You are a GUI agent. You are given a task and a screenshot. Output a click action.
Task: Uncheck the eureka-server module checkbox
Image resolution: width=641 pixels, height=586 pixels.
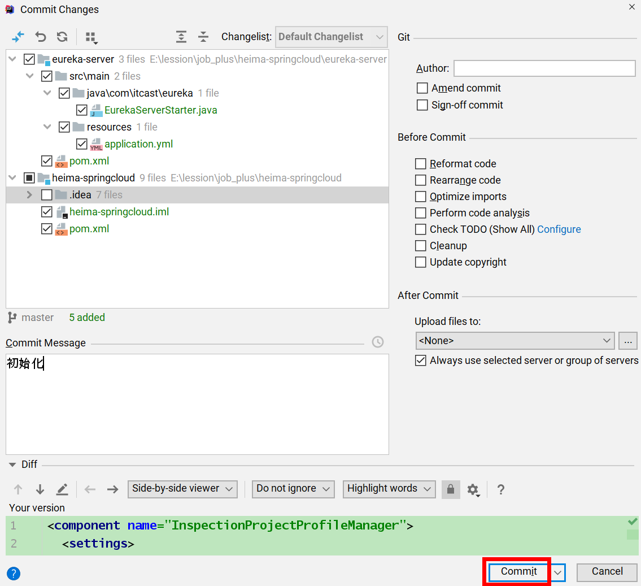coord(29,59)
